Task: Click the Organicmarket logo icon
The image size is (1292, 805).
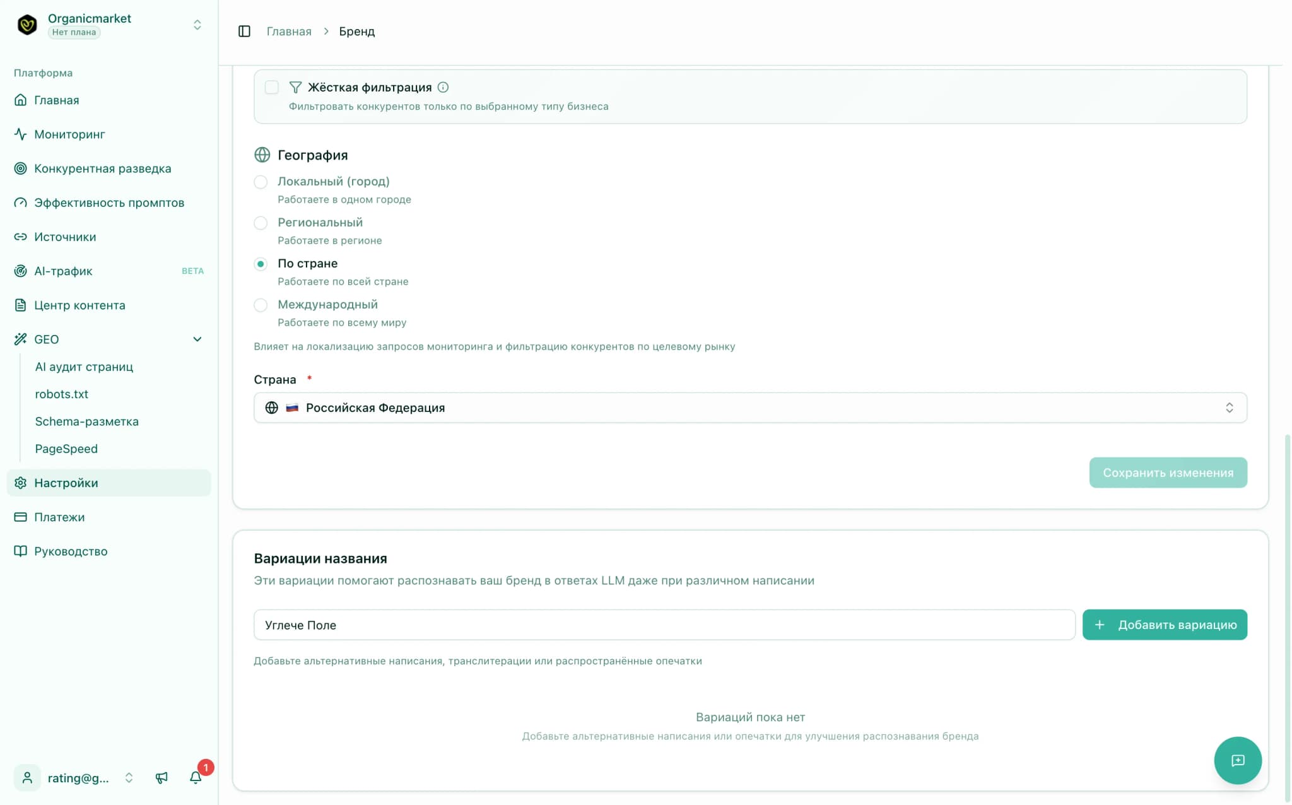Action: [x=27, y=25]
